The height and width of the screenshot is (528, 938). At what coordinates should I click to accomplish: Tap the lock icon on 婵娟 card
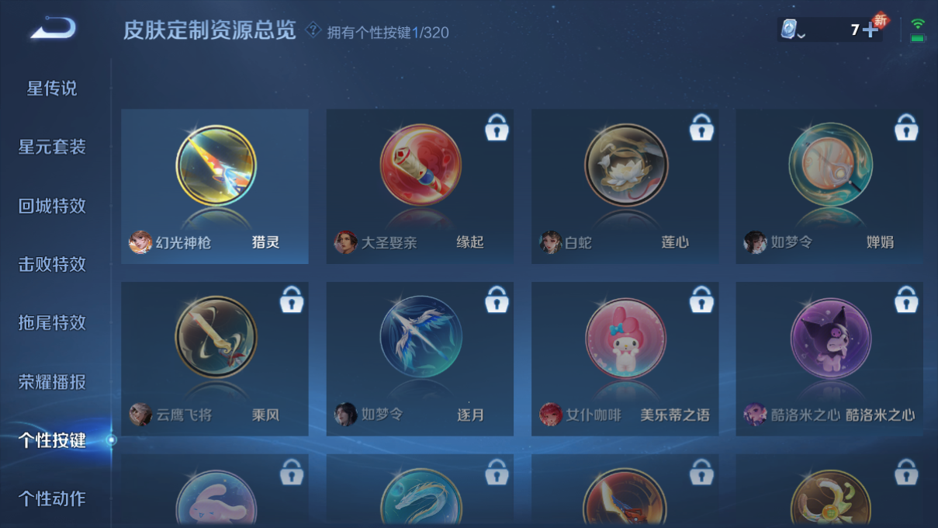(x=905, y=127)
